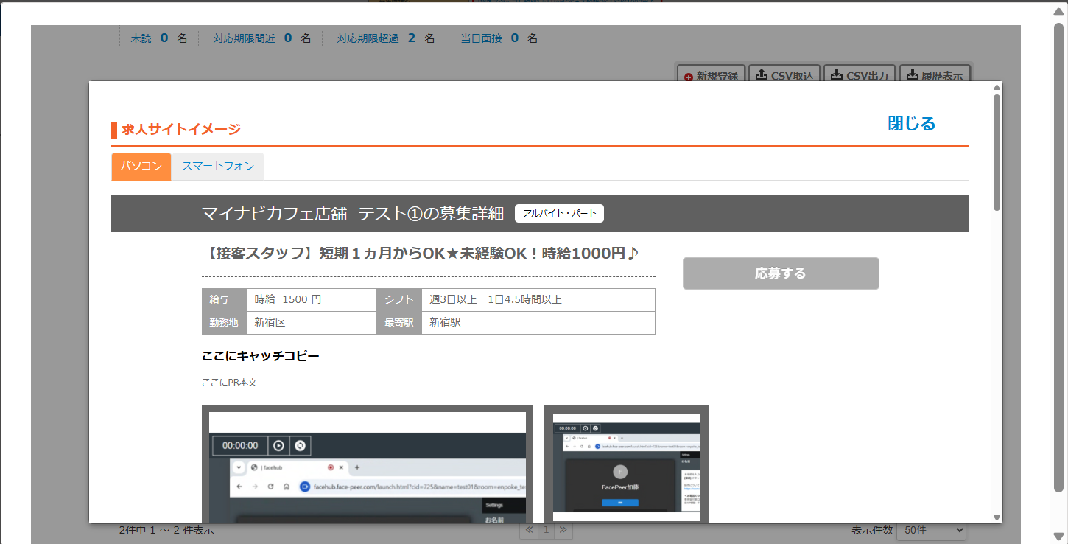Open the 当日面接 filter link
Image resolution: width=1068 pixels, height=544 pixels.
[x=481, y=38]
